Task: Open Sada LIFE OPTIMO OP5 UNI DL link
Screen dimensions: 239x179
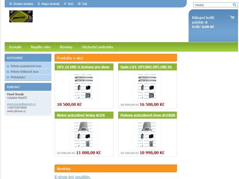Action: pyautogui.click(x=146, y=67)
